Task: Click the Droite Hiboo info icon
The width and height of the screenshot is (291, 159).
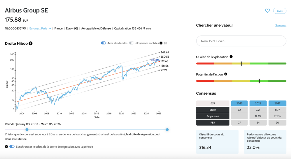Action: 31,43
